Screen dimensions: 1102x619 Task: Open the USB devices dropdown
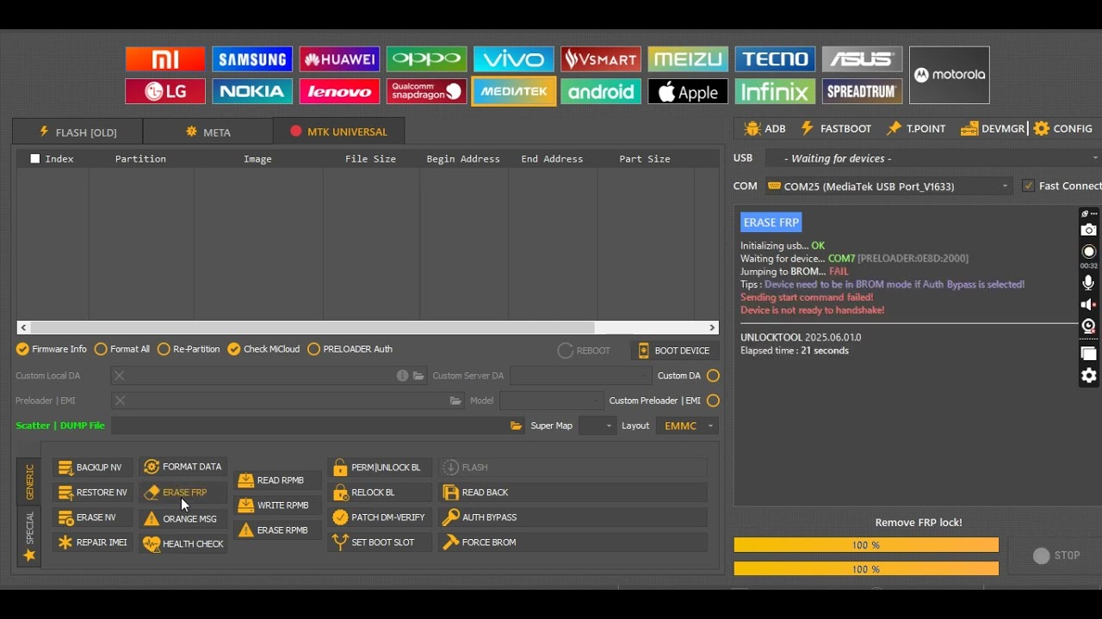(932, 158)
